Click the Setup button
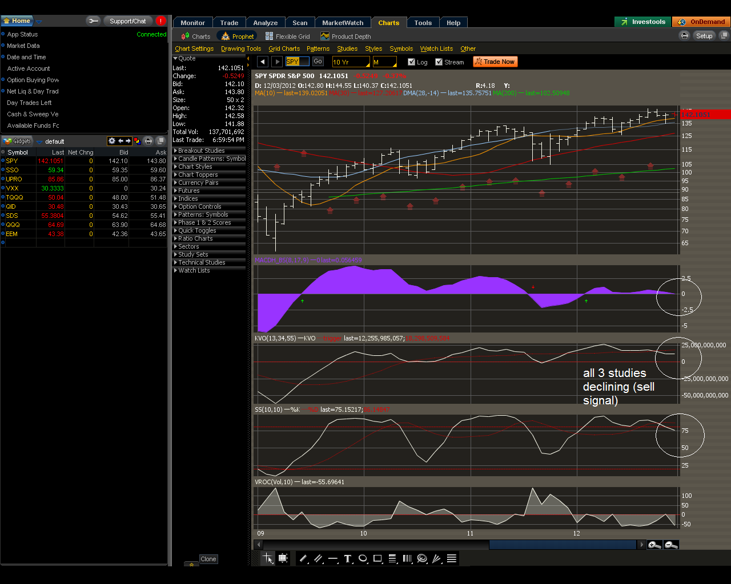 click(x=704, y=35)
